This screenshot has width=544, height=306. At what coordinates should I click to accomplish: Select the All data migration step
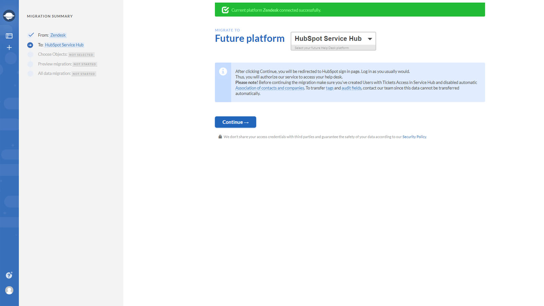pyautogui.click(x=54, y=73)
